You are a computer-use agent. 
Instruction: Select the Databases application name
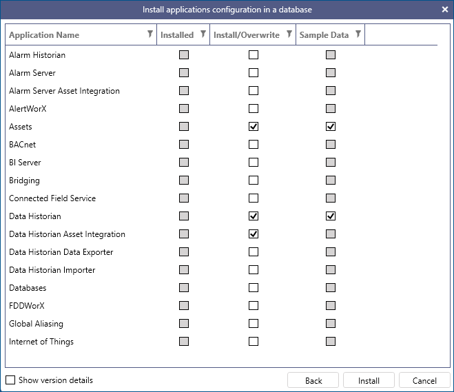click(x=28, y=288)
